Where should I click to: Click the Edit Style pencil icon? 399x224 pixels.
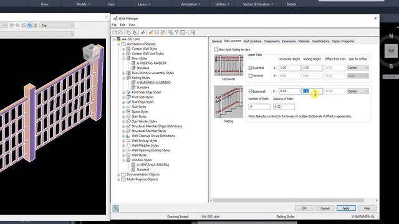tap(143, 32)
